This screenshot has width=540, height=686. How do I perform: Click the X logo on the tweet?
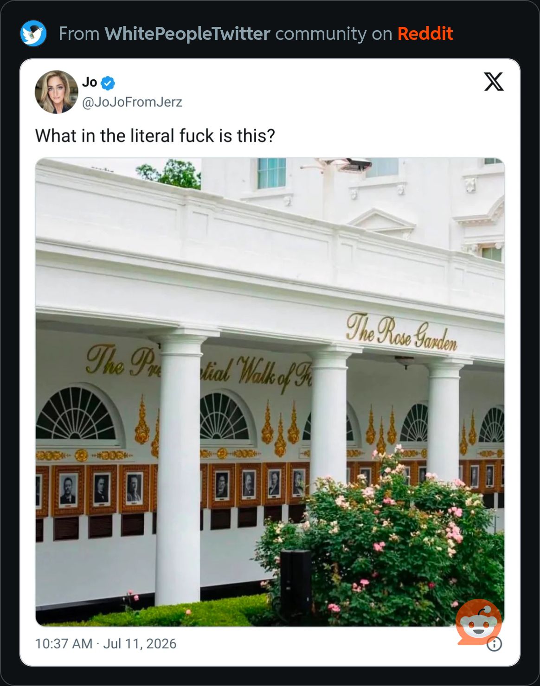click(494, 82)
